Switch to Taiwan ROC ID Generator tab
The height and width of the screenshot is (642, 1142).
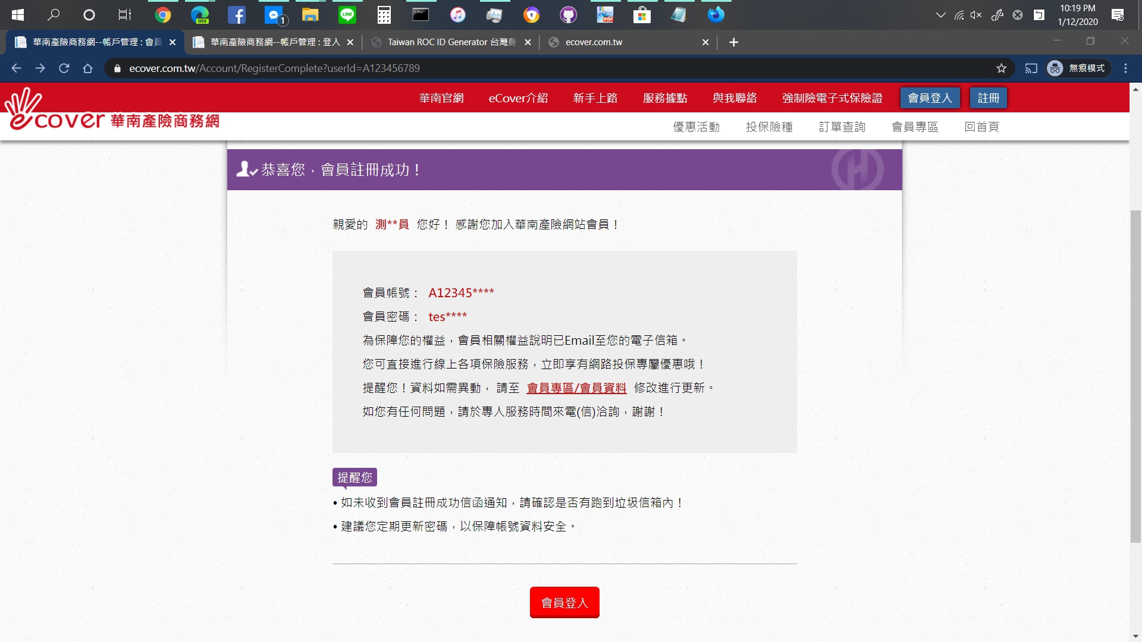451,42
